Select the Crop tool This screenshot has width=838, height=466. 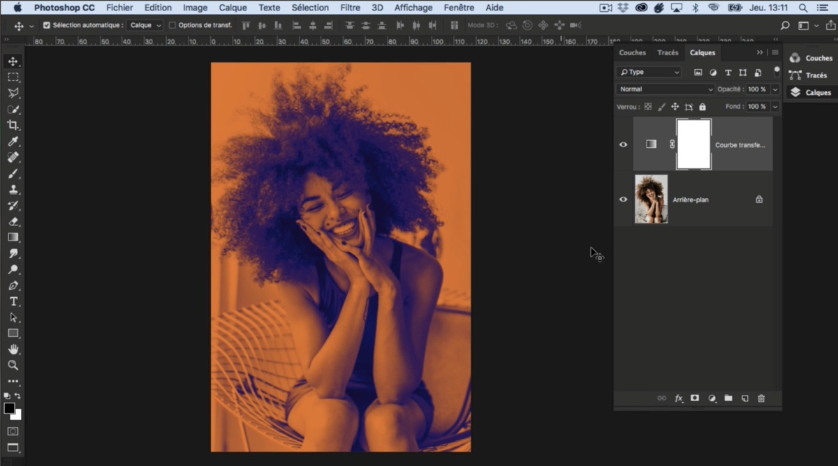point(13,126)
